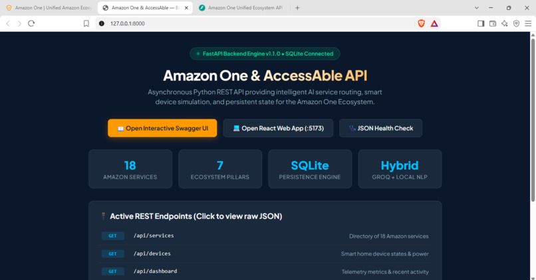This screenshot has height=280, width=536.
Task: Switch to Amazon One Unified Amazon Ecosystem tab
Action: pos(49,8)
